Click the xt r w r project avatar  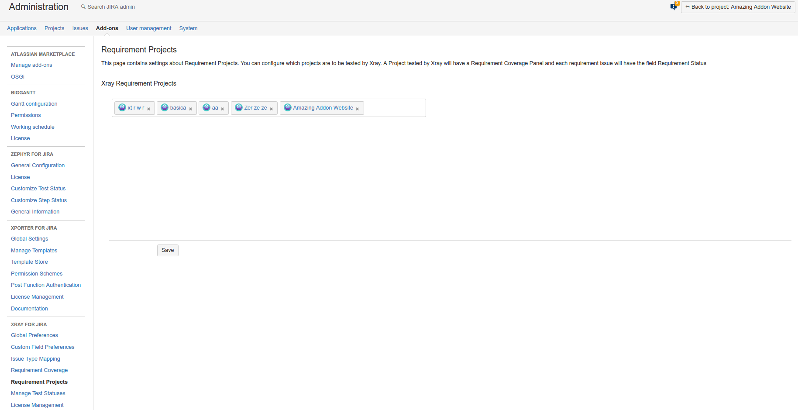click(122, 107)
